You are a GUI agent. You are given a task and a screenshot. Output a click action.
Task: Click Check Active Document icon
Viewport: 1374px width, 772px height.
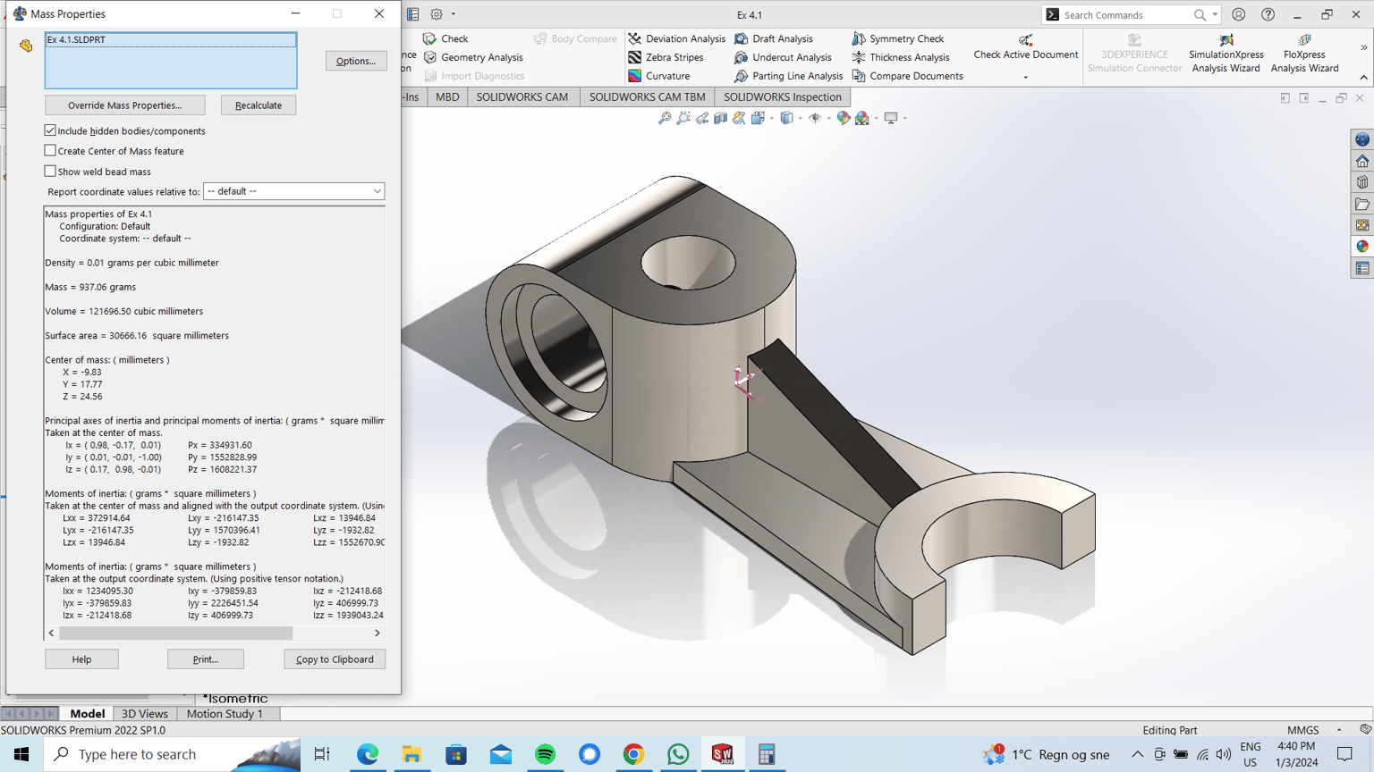pos(1026,40)
